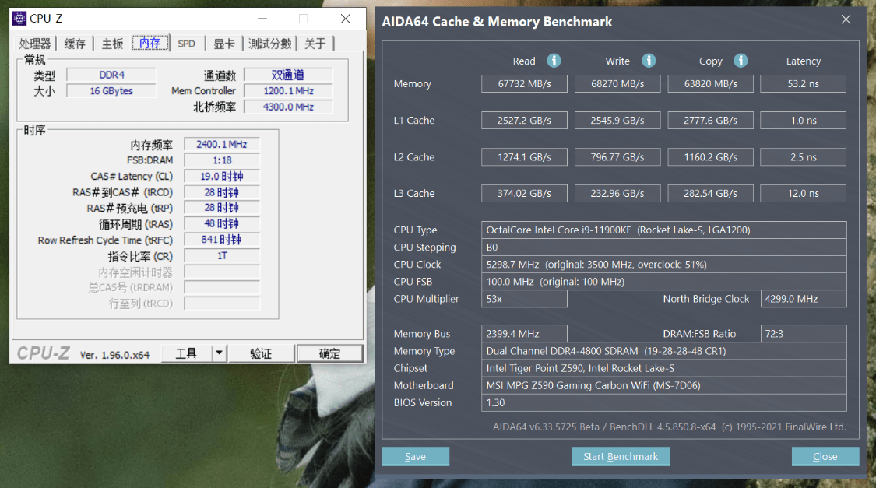Open the 測試分數 tab in CPU-Z
Viewport: 876px width, 488px height.
270,44
